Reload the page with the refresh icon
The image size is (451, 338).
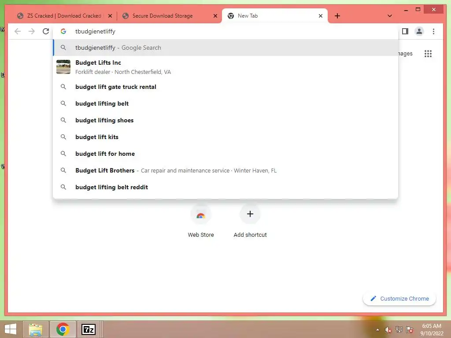click(x=46, y=31)
